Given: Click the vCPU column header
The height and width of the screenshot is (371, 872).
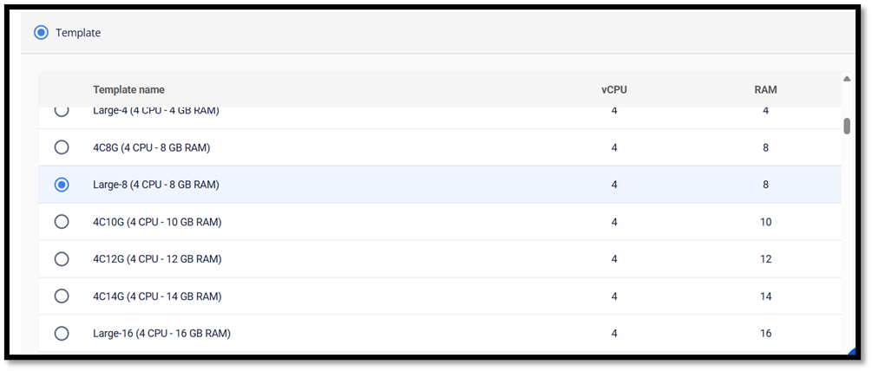Looking at the screenshot, I should 614,90.
